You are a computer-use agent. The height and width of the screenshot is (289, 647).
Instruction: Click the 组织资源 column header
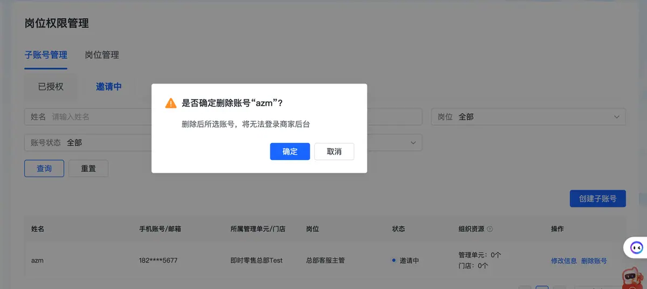tap(471, 229)
